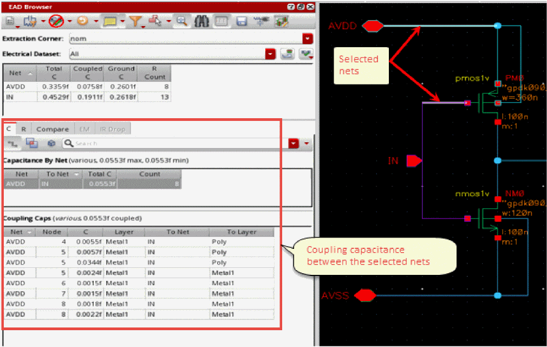547x347 pixels.
Task: Sort Coupling Caps by Node header
Action: point(51,232)
